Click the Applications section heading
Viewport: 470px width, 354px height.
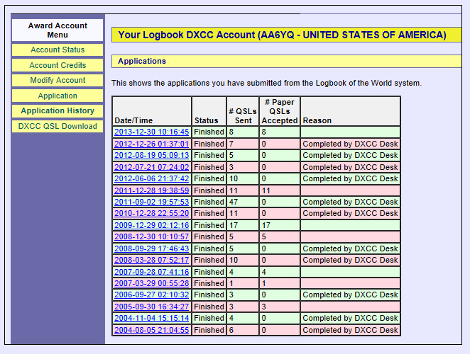286,61
